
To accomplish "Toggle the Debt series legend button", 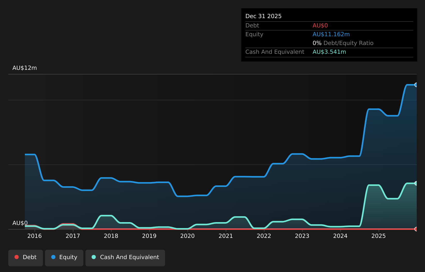I will [x=26, y=258].
